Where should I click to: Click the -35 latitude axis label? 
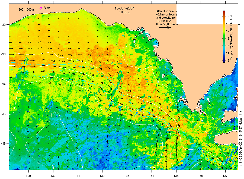click(x=3, y=114)
